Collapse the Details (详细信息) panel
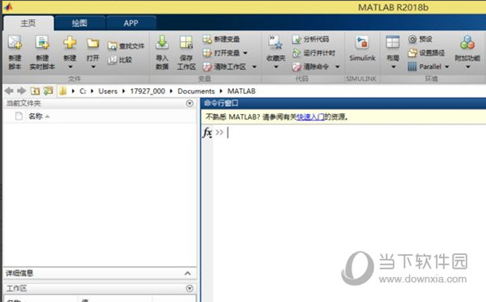Viewport: 486px width, 302px height. coord(188,273)
